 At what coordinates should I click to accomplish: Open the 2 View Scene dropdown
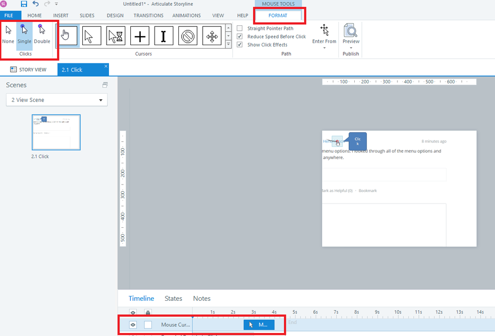(57, 100)
